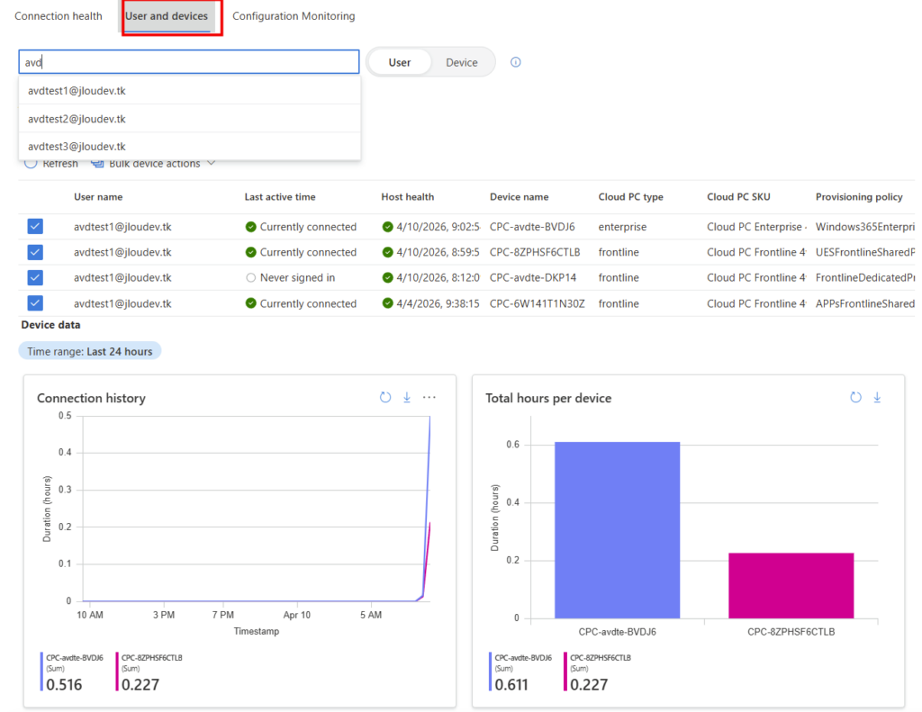Click the Time range: Last 24 hours filter
922x712 pixels.
click(x=90, y=351)
